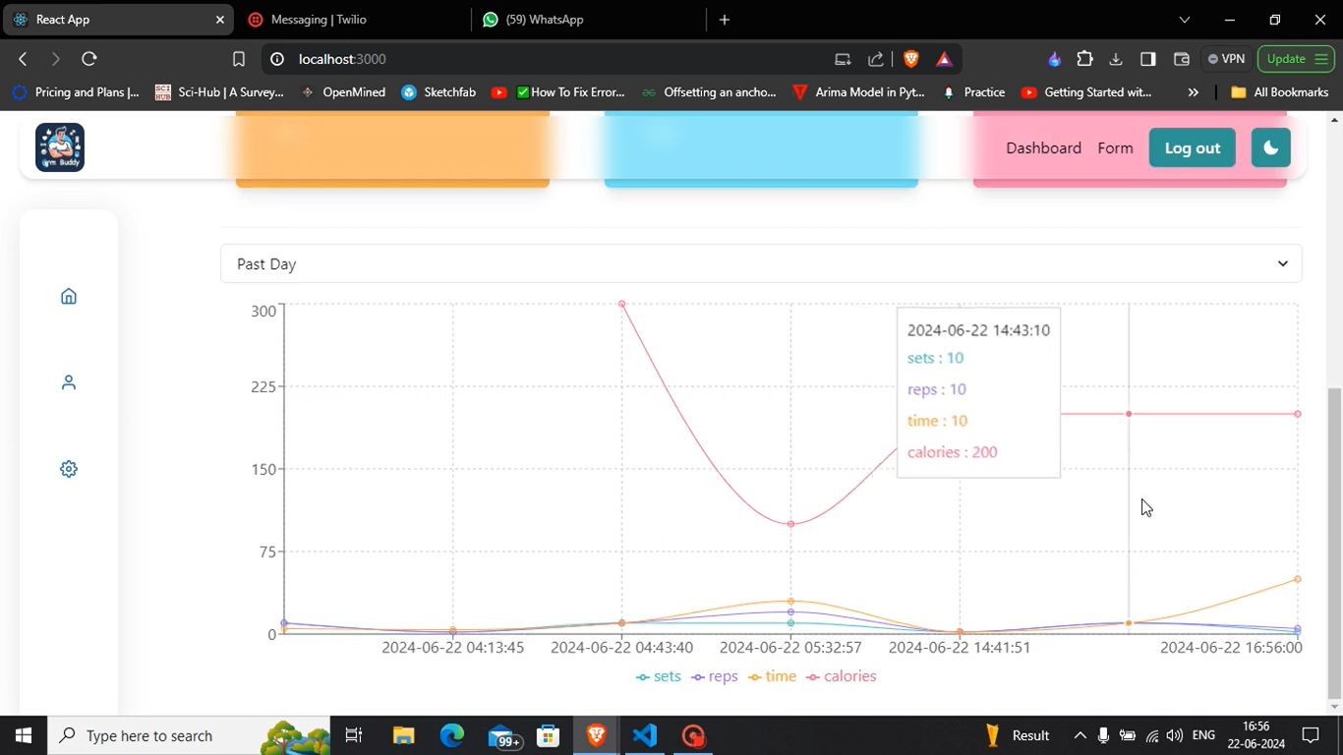Click the calories peak data point at 300
1343x755 pixels.
(x=622, y=304)
